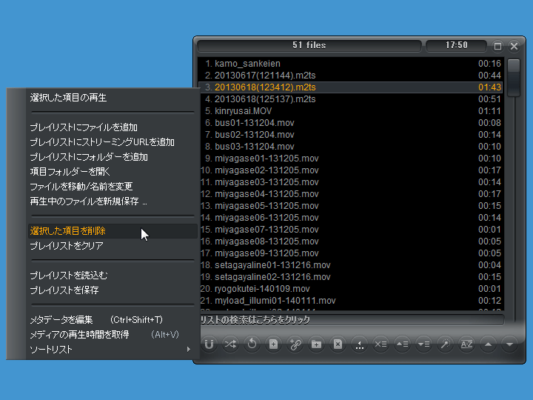Choose プレイリストをクリア

tap(113, 246)
